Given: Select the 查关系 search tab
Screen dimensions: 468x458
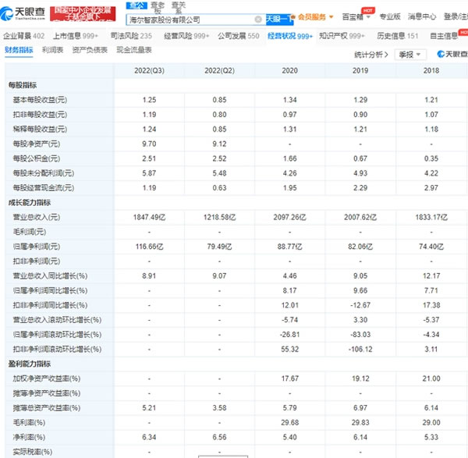Looking at the screenshot, I should pos(179,8).
